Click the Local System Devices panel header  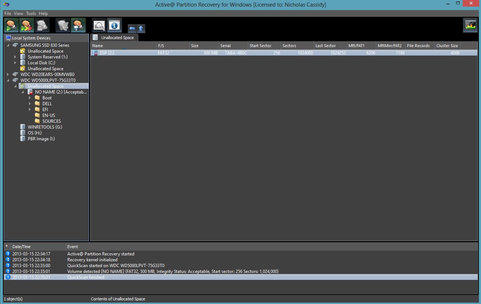point(46,38)
